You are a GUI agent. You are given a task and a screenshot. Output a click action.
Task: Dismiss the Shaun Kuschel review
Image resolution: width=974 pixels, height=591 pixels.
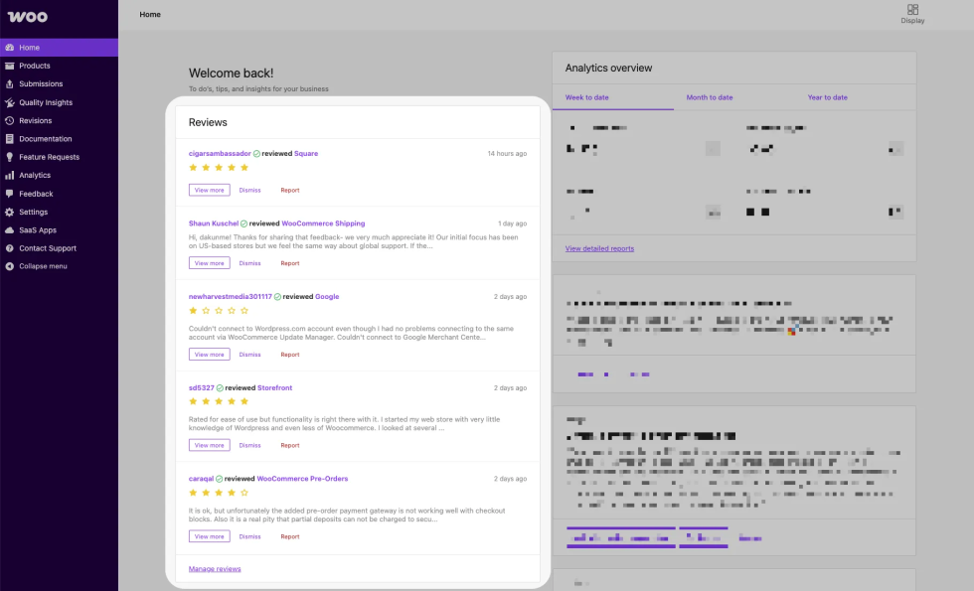pyautogui.click(x=249, y=263)
